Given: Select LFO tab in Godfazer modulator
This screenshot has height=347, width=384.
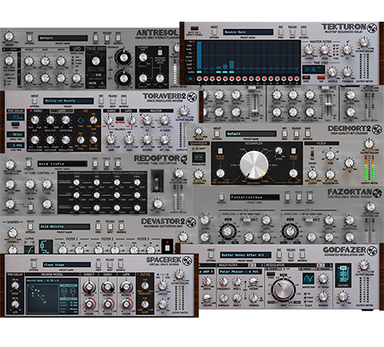Looking at the screenshot, I should (287, 269).
